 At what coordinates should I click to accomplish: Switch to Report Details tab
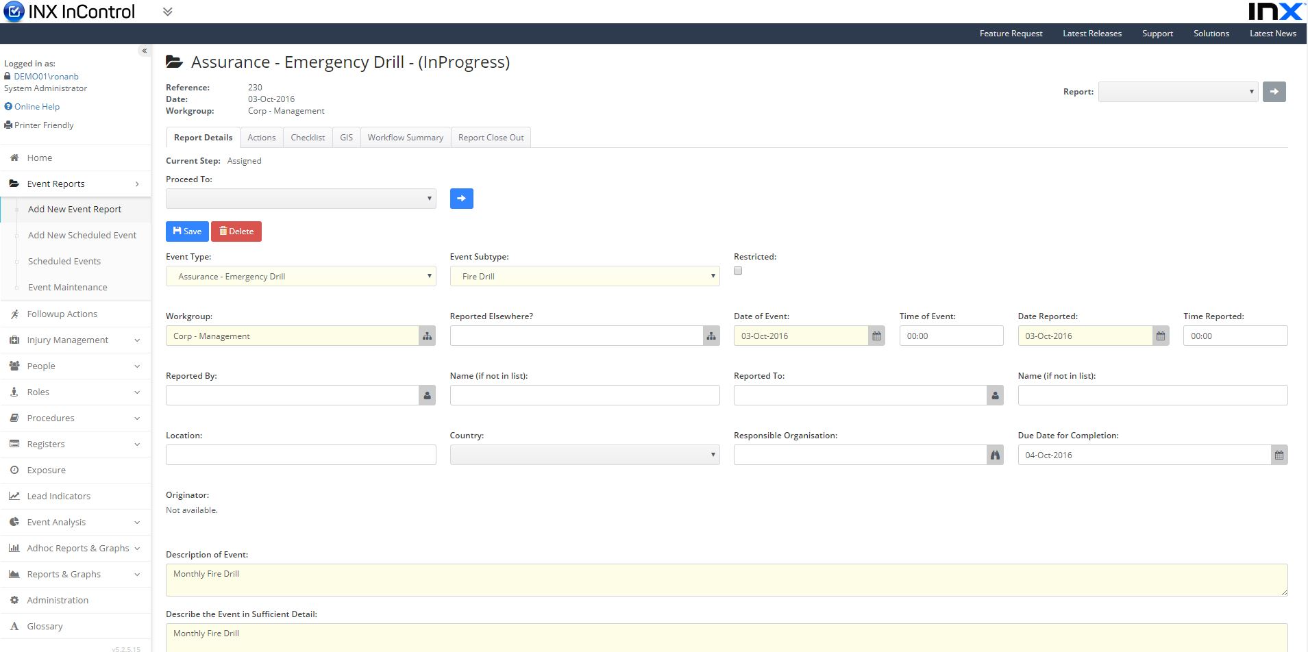(x=203, y=138)
